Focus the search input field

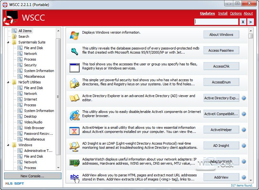click(216, 22)
